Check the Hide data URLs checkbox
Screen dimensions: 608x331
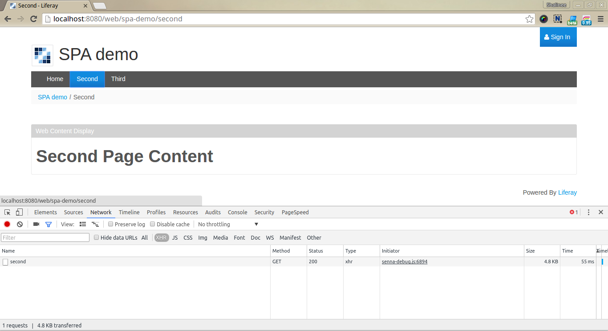click(x=96, y=237)
